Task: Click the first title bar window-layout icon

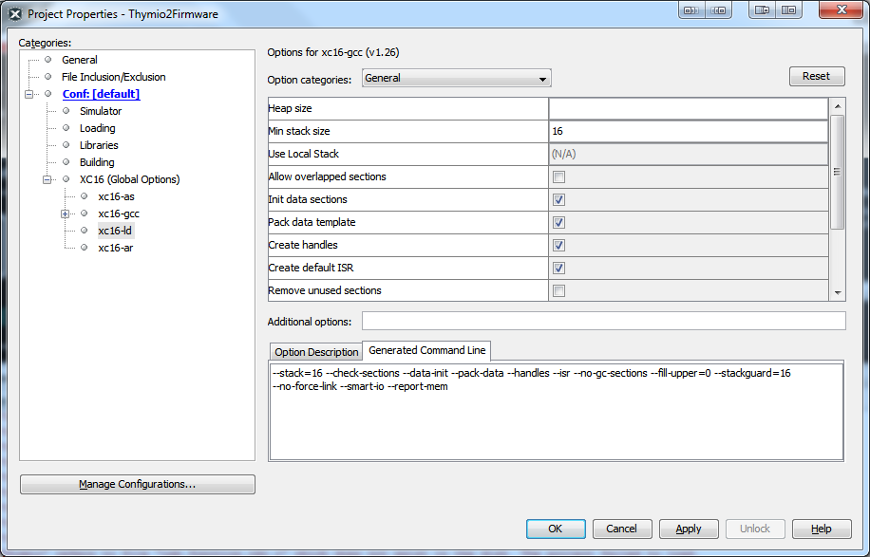Action: coord(691,10)
